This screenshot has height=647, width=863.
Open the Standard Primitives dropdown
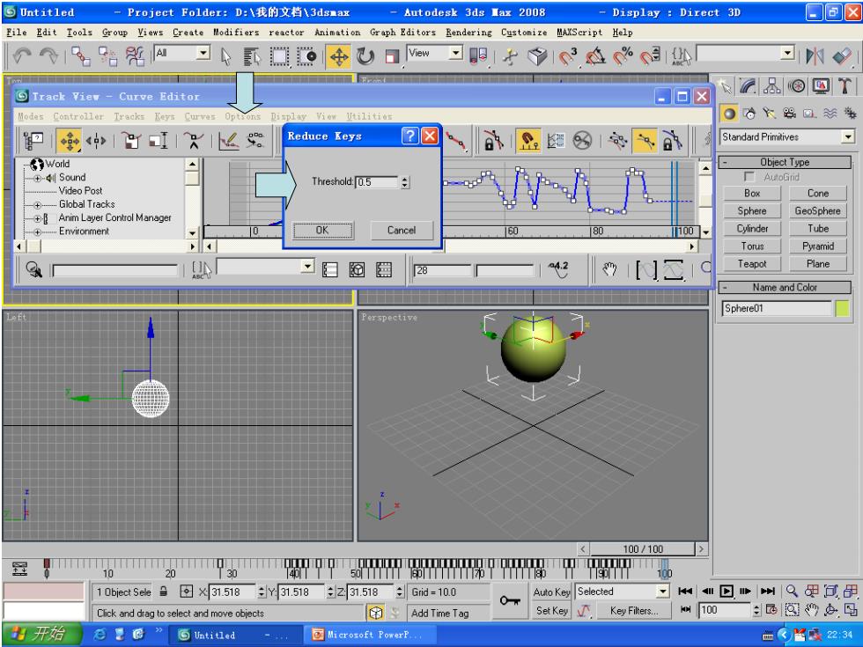click(x=848, y=137)
